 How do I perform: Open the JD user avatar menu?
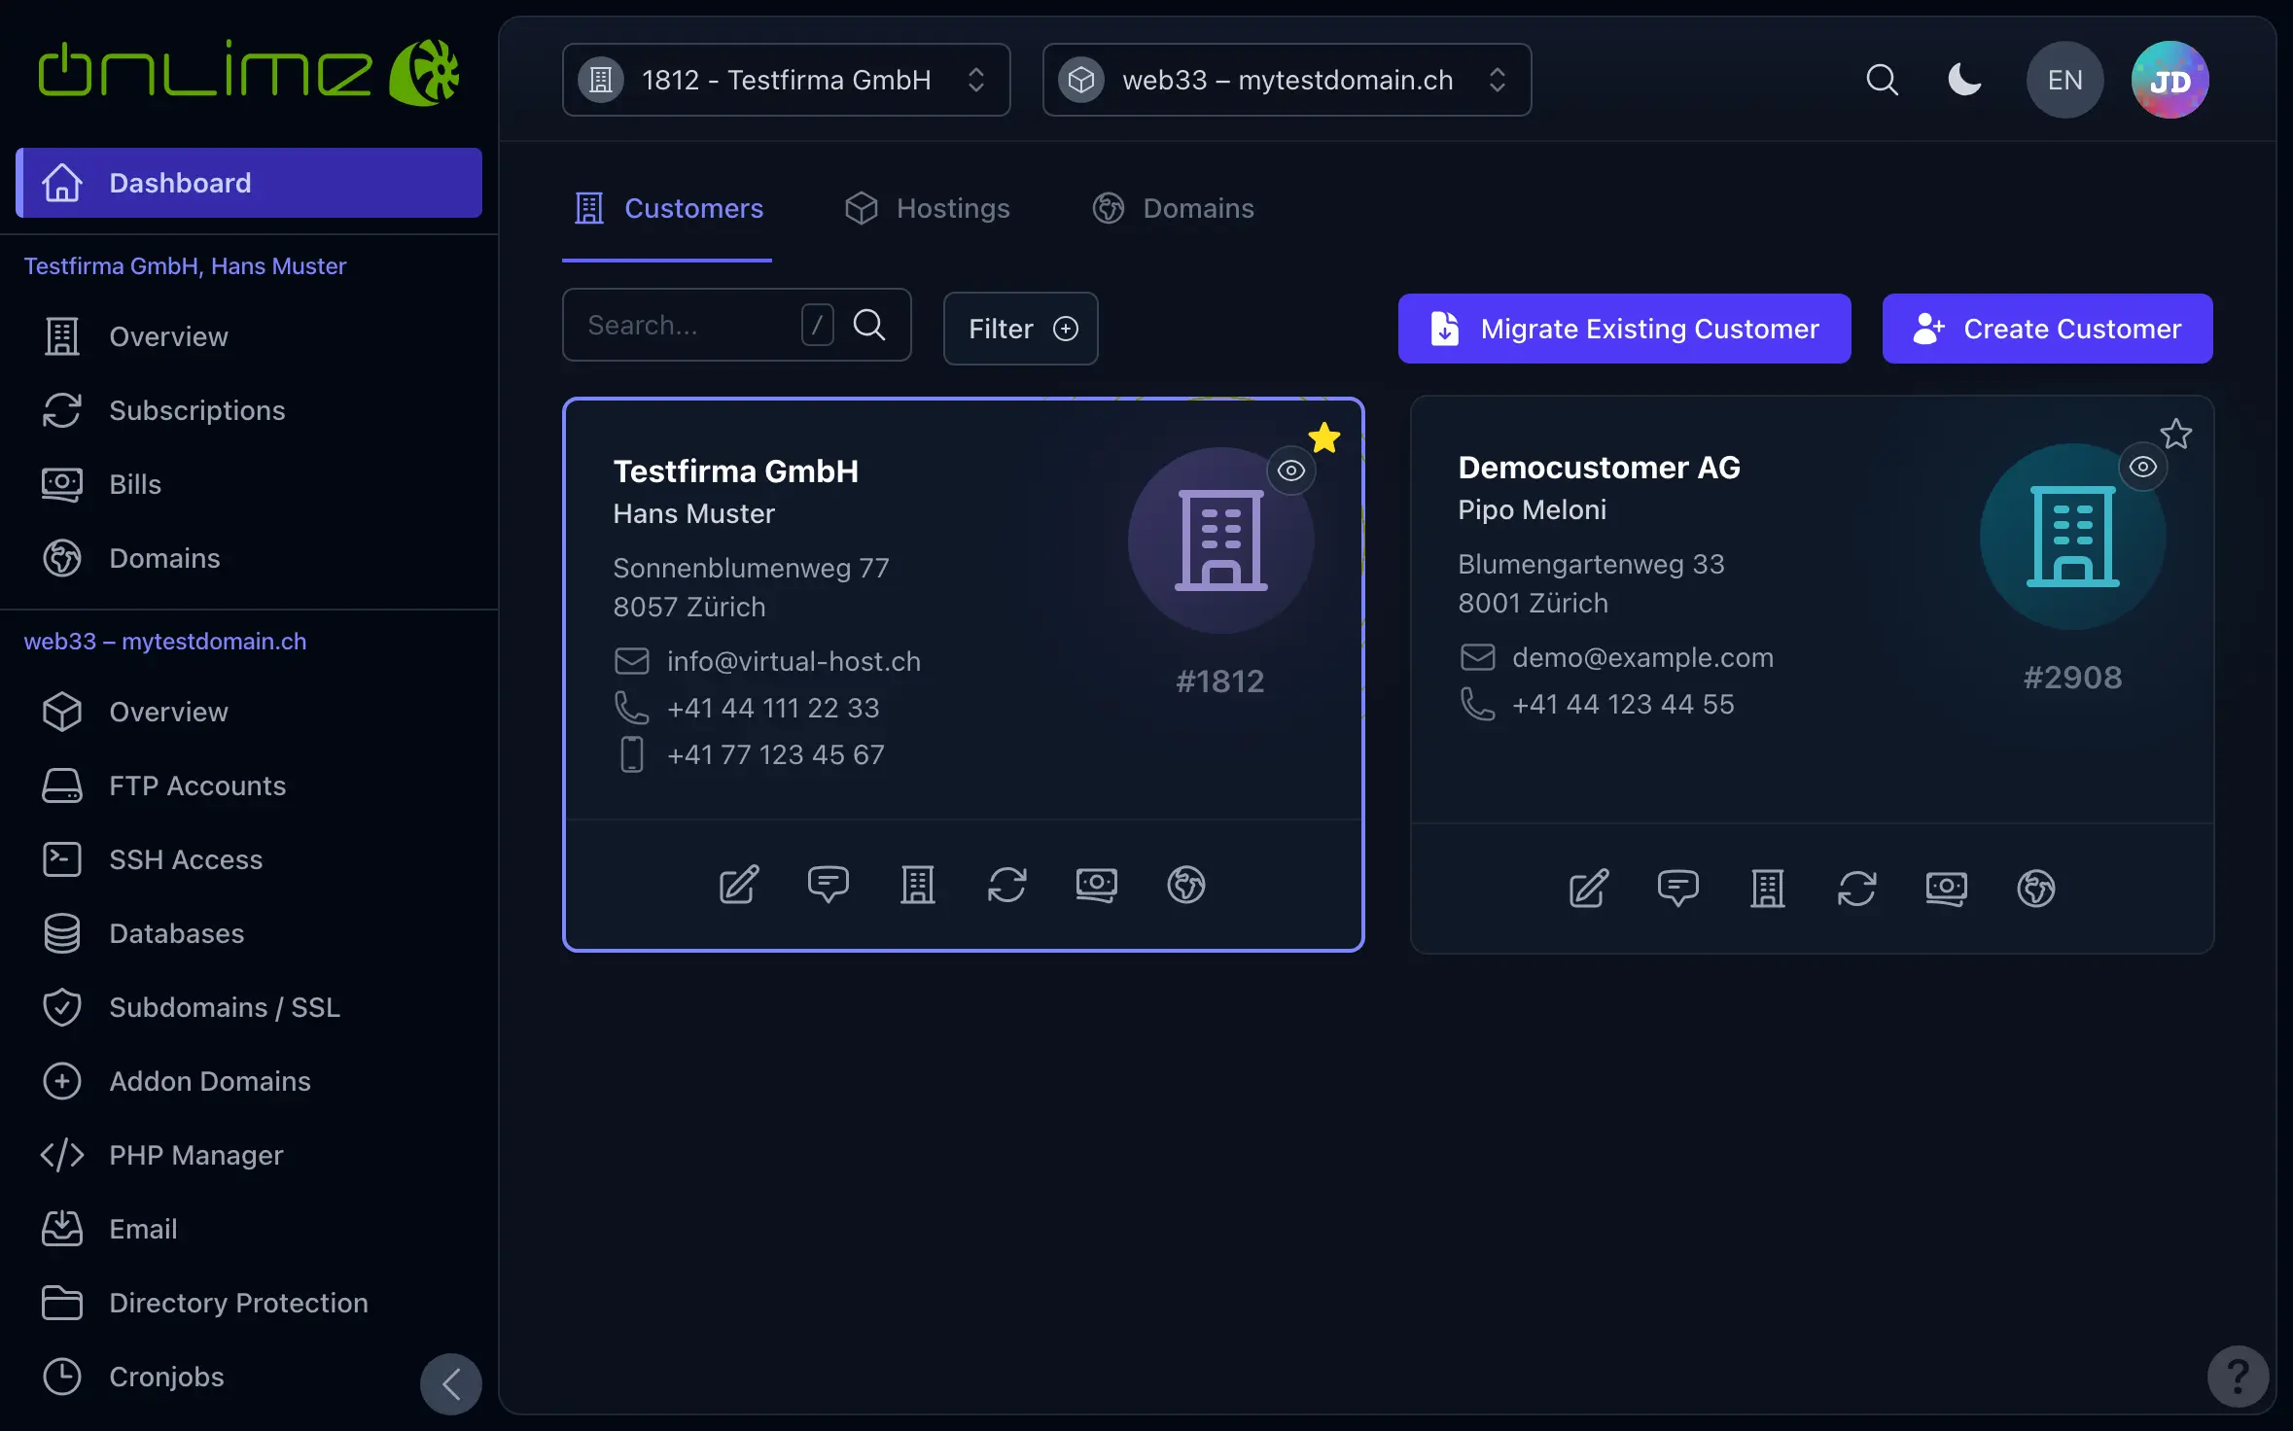click(2170, 80)
